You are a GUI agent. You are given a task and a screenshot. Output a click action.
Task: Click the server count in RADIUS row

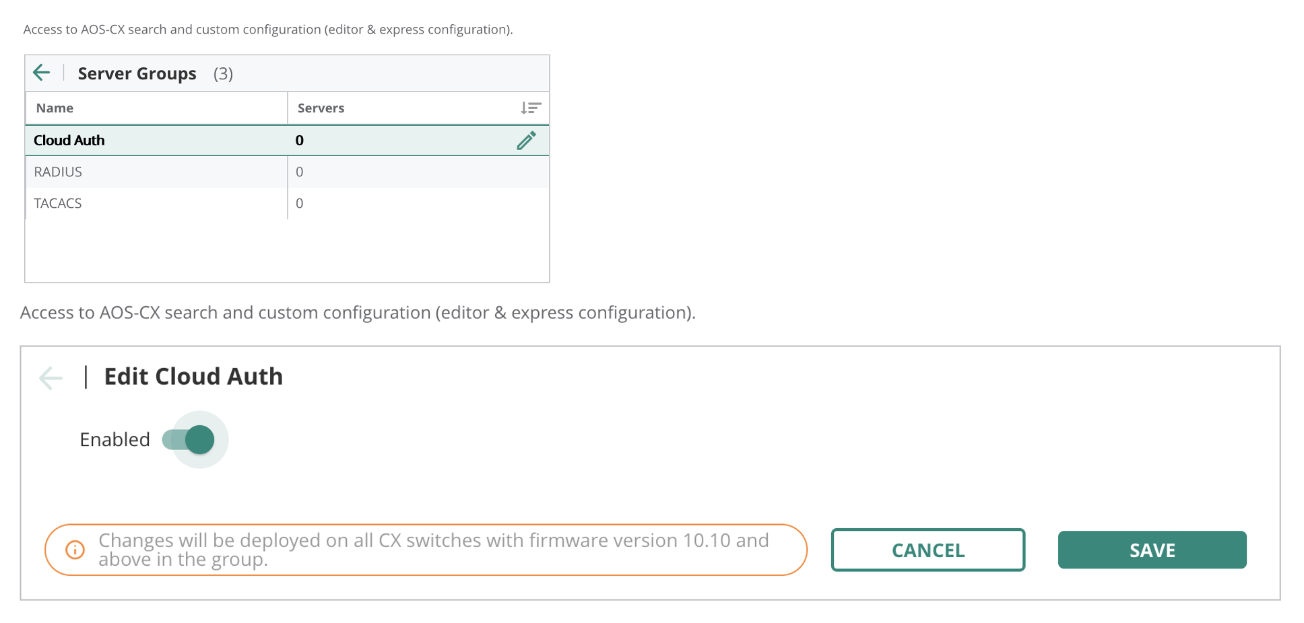300,172
